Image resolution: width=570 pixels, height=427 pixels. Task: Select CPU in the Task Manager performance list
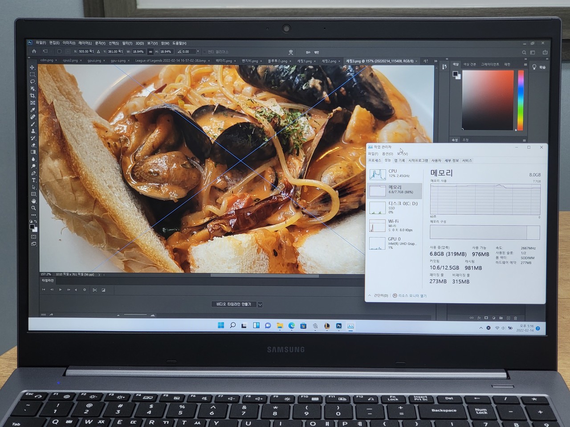click(x=393, y=173)
